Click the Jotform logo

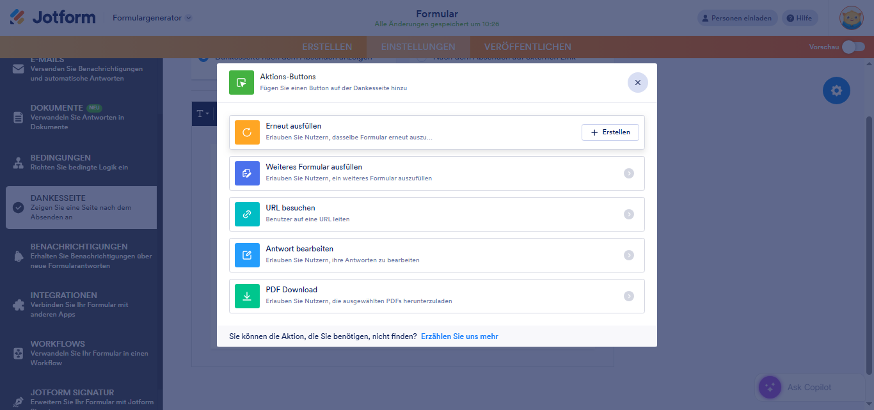point(52,17)
